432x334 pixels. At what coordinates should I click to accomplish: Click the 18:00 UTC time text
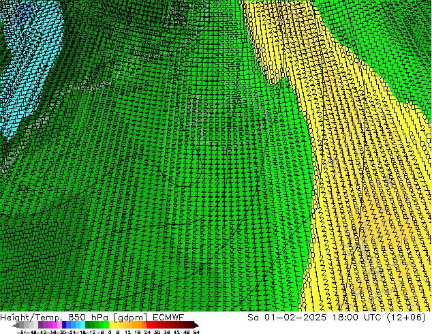(x=357, y=318)
